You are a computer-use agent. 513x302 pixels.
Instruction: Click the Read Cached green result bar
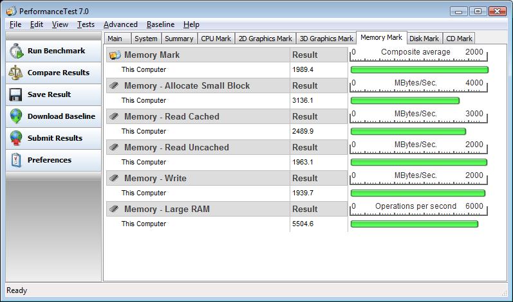408,131
